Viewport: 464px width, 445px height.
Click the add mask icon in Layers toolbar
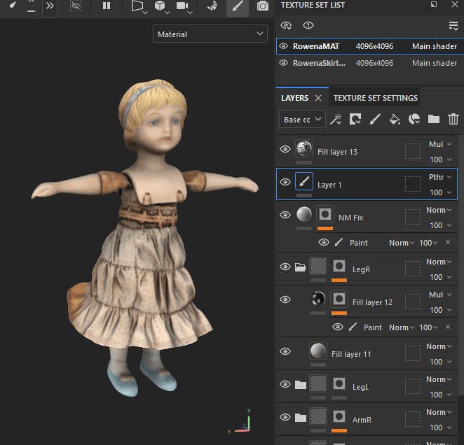355,120
